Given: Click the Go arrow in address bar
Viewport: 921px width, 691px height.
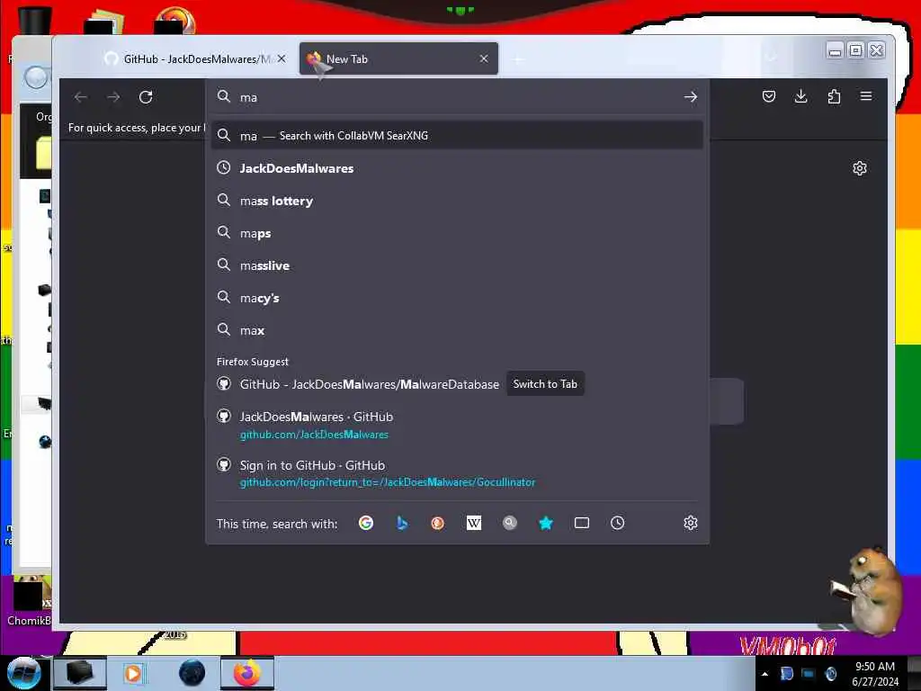Looking at the screenshot, I should pyautogui.click(x=691, y=97).
